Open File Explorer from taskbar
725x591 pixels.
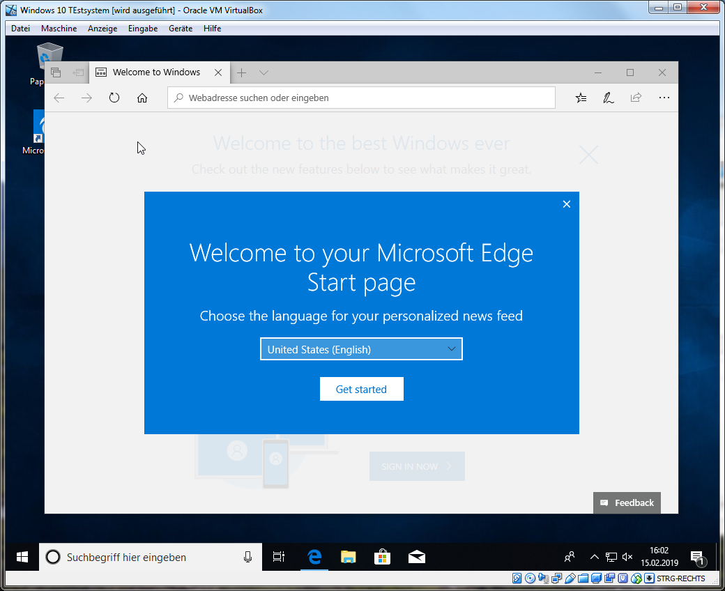(x=349, y=557)
